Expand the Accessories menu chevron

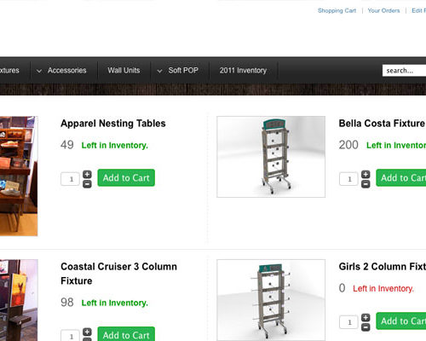coord(39,71)
